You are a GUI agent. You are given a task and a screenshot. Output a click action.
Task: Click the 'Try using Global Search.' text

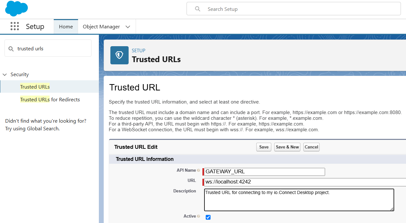point(32,129)
